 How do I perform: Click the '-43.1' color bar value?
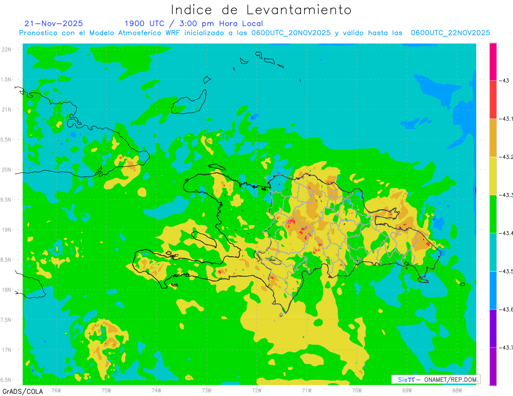pos(506,119)
